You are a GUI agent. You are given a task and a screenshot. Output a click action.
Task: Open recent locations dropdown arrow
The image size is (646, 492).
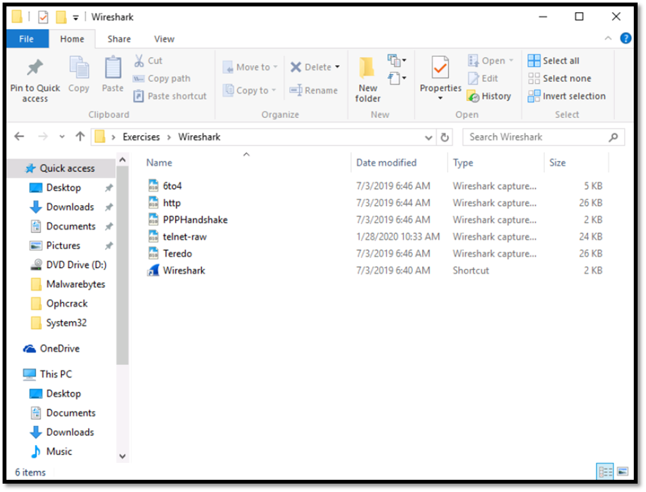pos(62,137)
